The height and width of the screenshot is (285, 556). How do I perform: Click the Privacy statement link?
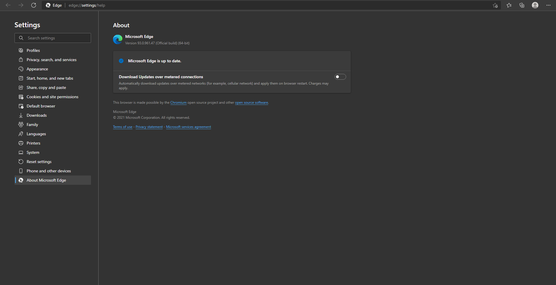(149, 127)
